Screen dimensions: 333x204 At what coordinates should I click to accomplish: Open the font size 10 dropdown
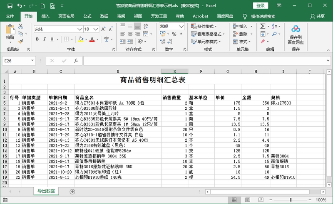(96, 29)
